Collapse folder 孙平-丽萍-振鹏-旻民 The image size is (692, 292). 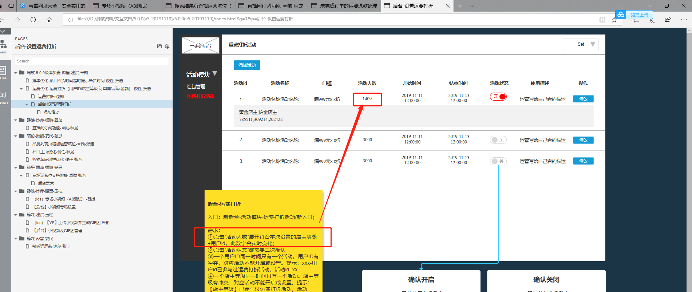point(16,168)
